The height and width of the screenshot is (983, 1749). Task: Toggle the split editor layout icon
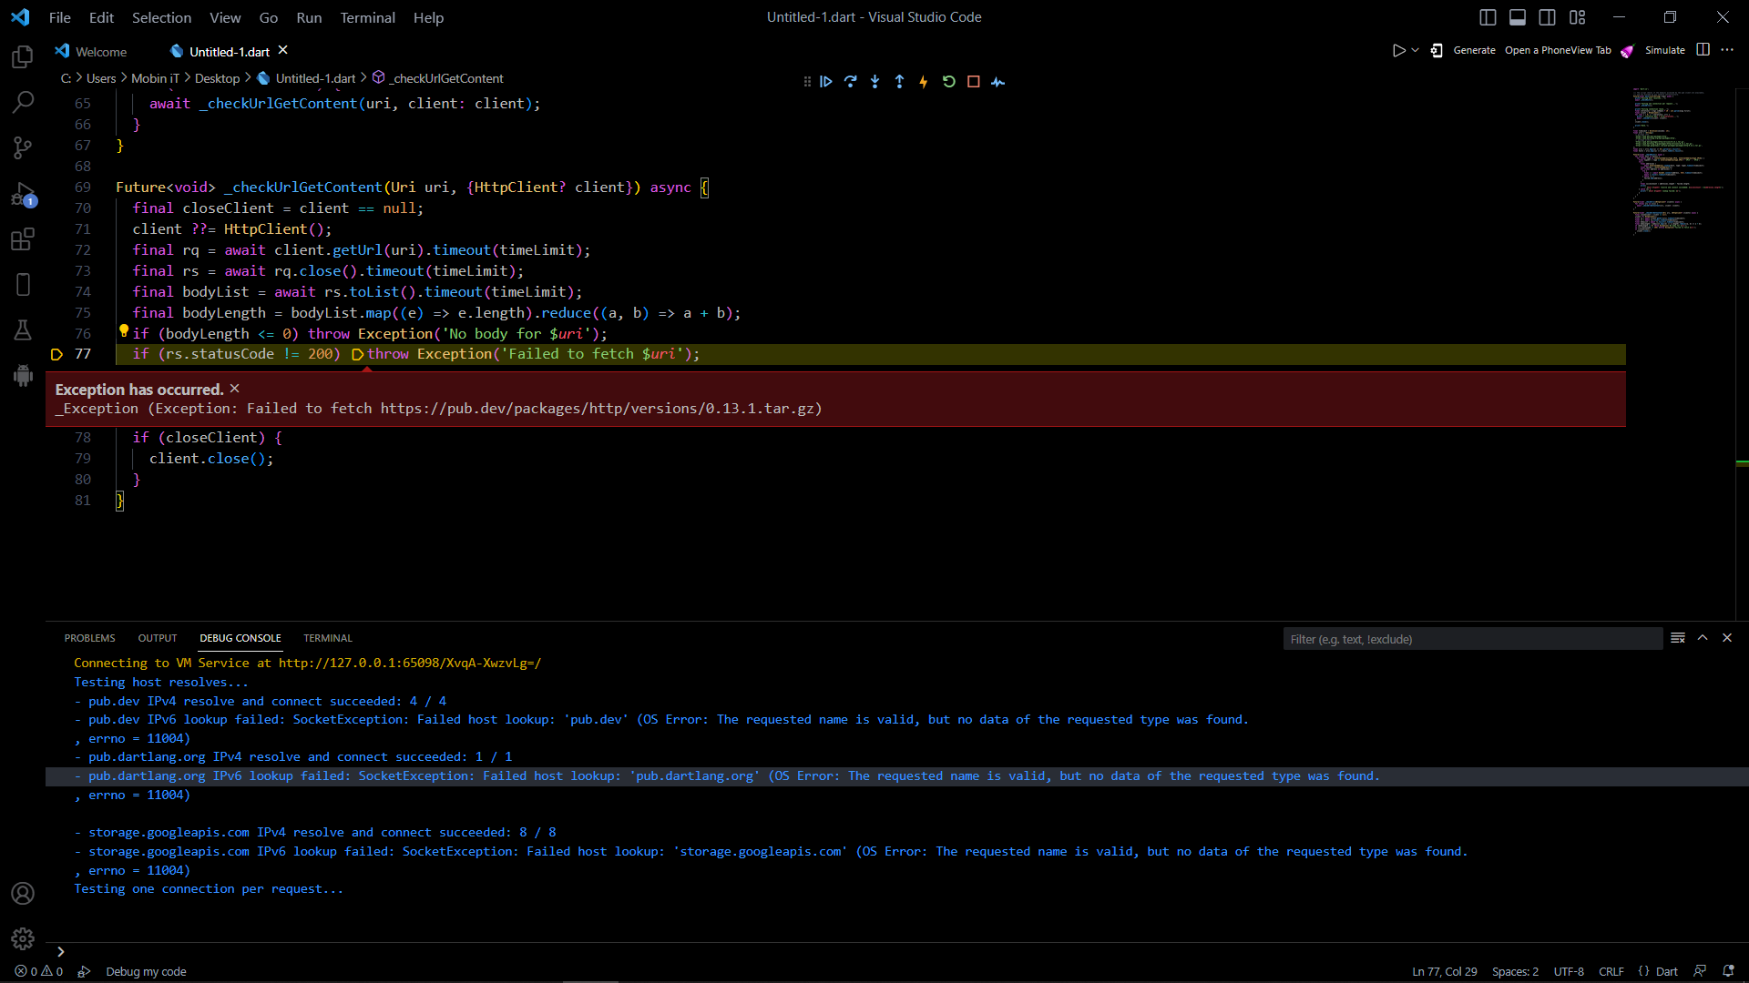[1703, 50]
